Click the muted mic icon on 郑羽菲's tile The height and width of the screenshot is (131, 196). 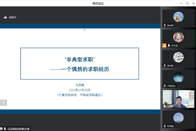pyautogui.click(x=165, y=65)
